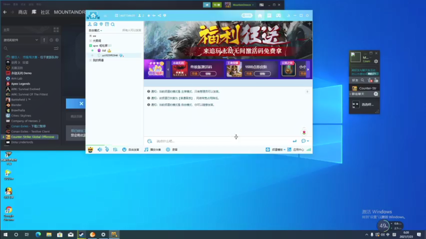Viewport: 426px width, 239px height.
Task: Open Microsoft Edge from the taskbar
Action: pos(38,234)
